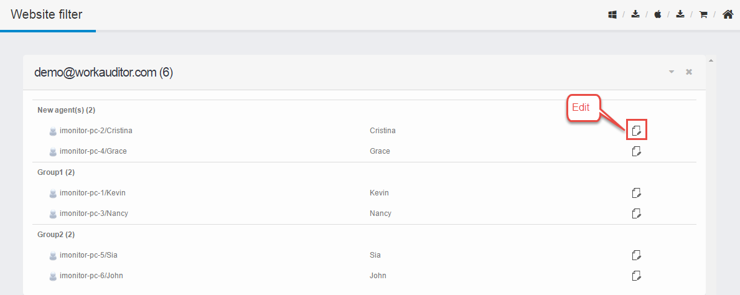Click the Group2 (2) header
This screenshot has width=740, height=295.
56,235
